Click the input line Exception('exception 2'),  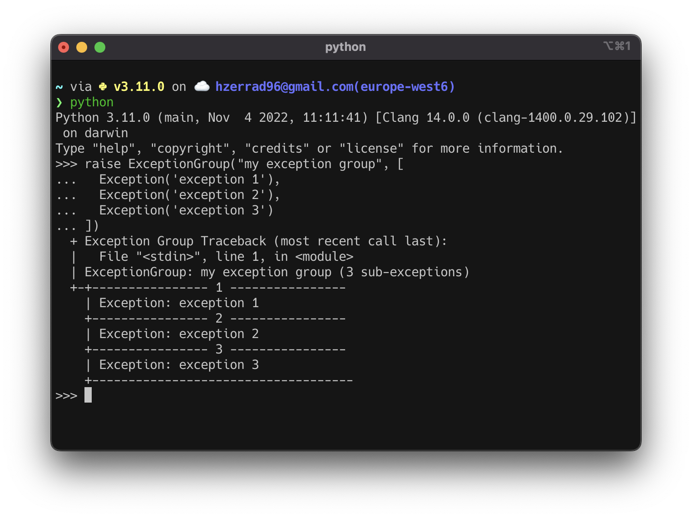(x=168, y=195)
